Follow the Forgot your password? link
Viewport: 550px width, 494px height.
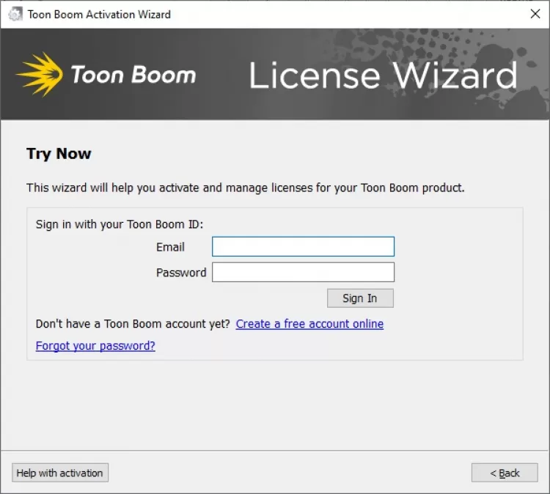tap(95, 346)
